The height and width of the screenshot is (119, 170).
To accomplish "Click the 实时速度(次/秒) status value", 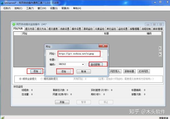I will (112, 90).
